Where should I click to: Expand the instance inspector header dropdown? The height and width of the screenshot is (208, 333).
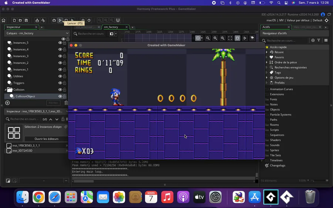[x=67, y=111]
